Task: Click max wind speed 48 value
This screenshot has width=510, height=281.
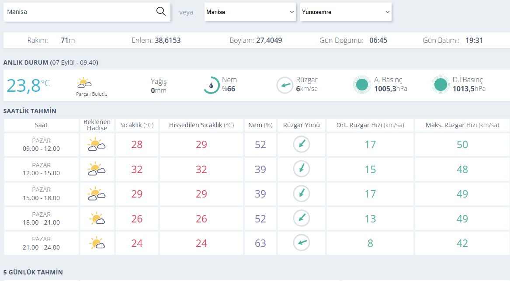Action: [462, 169]
